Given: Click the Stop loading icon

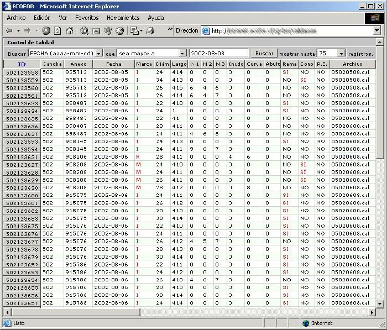Looking at the screenshot, I should (46, 31).
